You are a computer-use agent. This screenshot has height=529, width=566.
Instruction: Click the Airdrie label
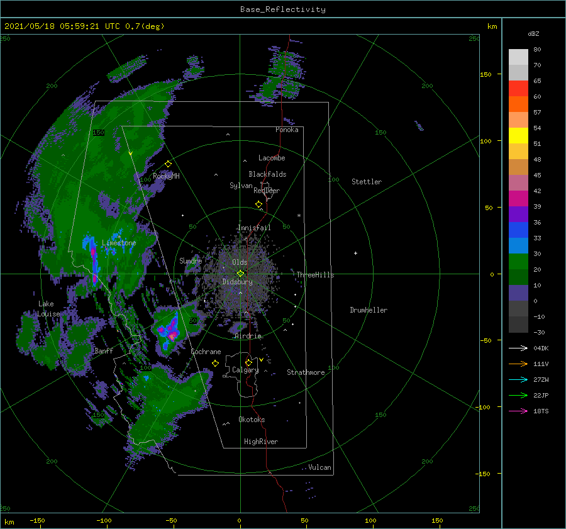coord(248,336)
